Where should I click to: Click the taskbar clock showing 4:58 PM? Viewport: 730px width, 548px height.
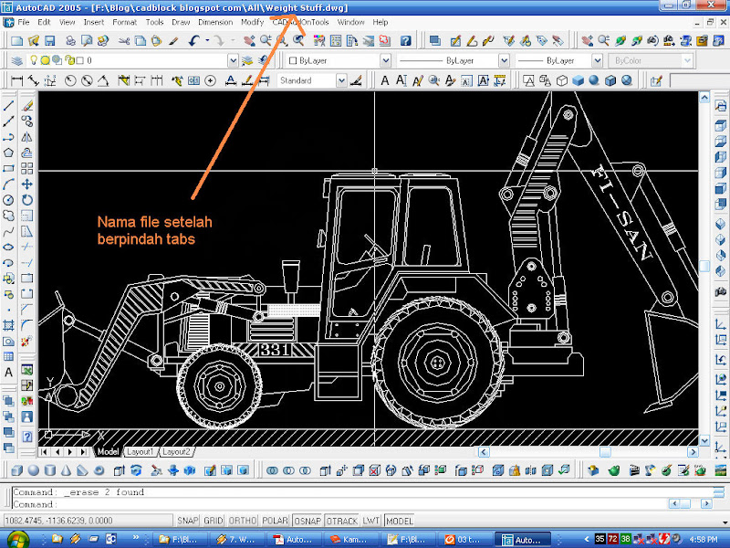[x=704, y=540]
